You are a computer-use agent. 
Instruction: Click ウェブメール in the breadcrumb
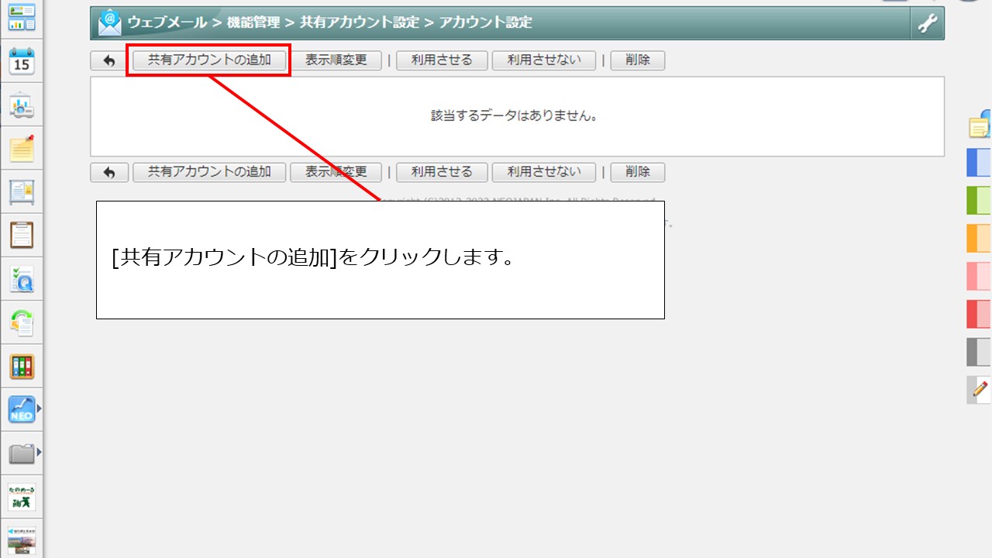point(167,22)
